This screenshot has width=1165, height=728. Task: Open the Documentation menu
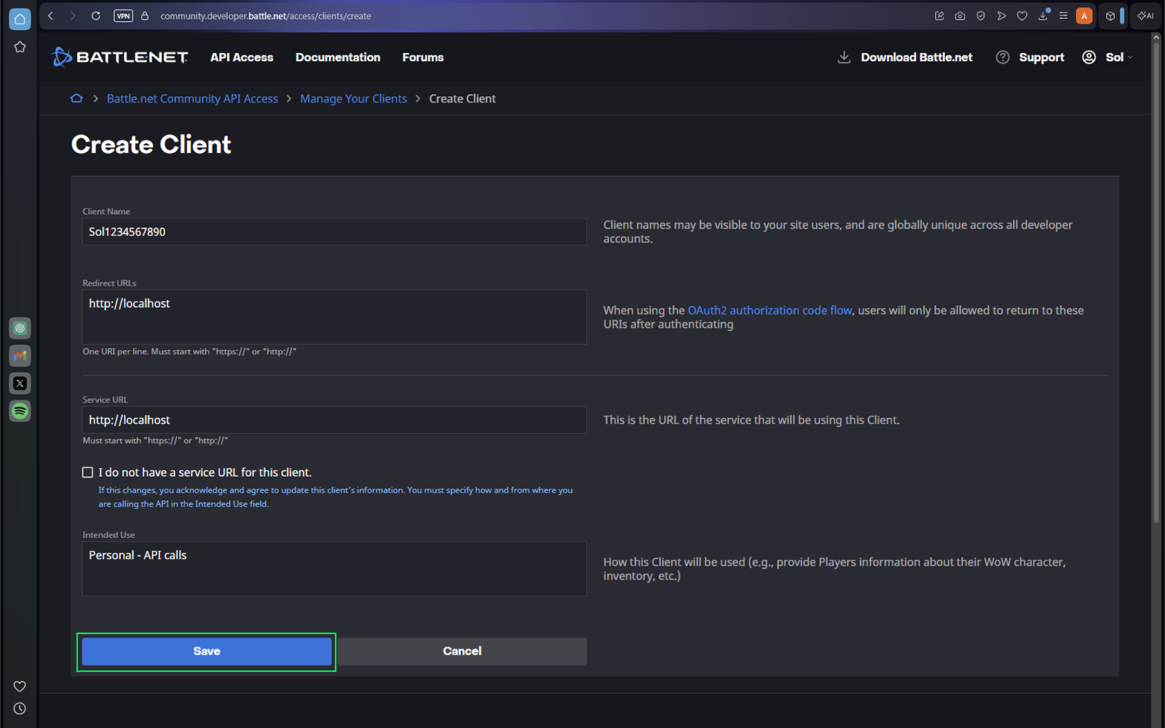click(338, 58)
